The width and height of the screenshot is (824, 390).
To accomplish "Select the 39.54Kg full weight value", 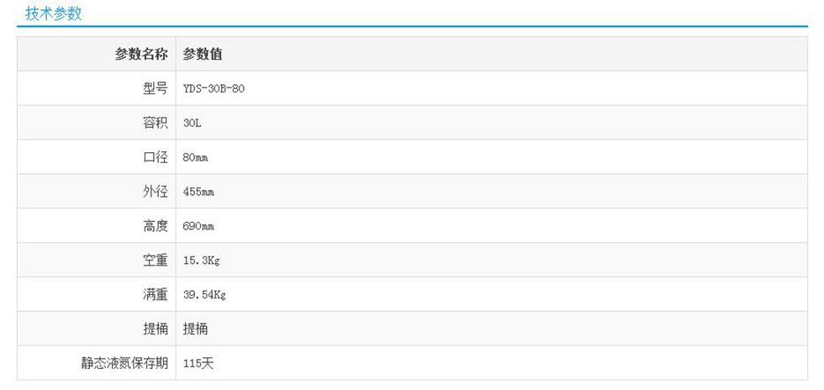I will pyautogui.click(x=204, y=296).
